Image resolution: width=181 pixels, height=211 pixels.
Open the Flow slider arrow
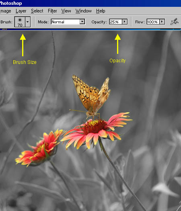click(x=162, y=22)
